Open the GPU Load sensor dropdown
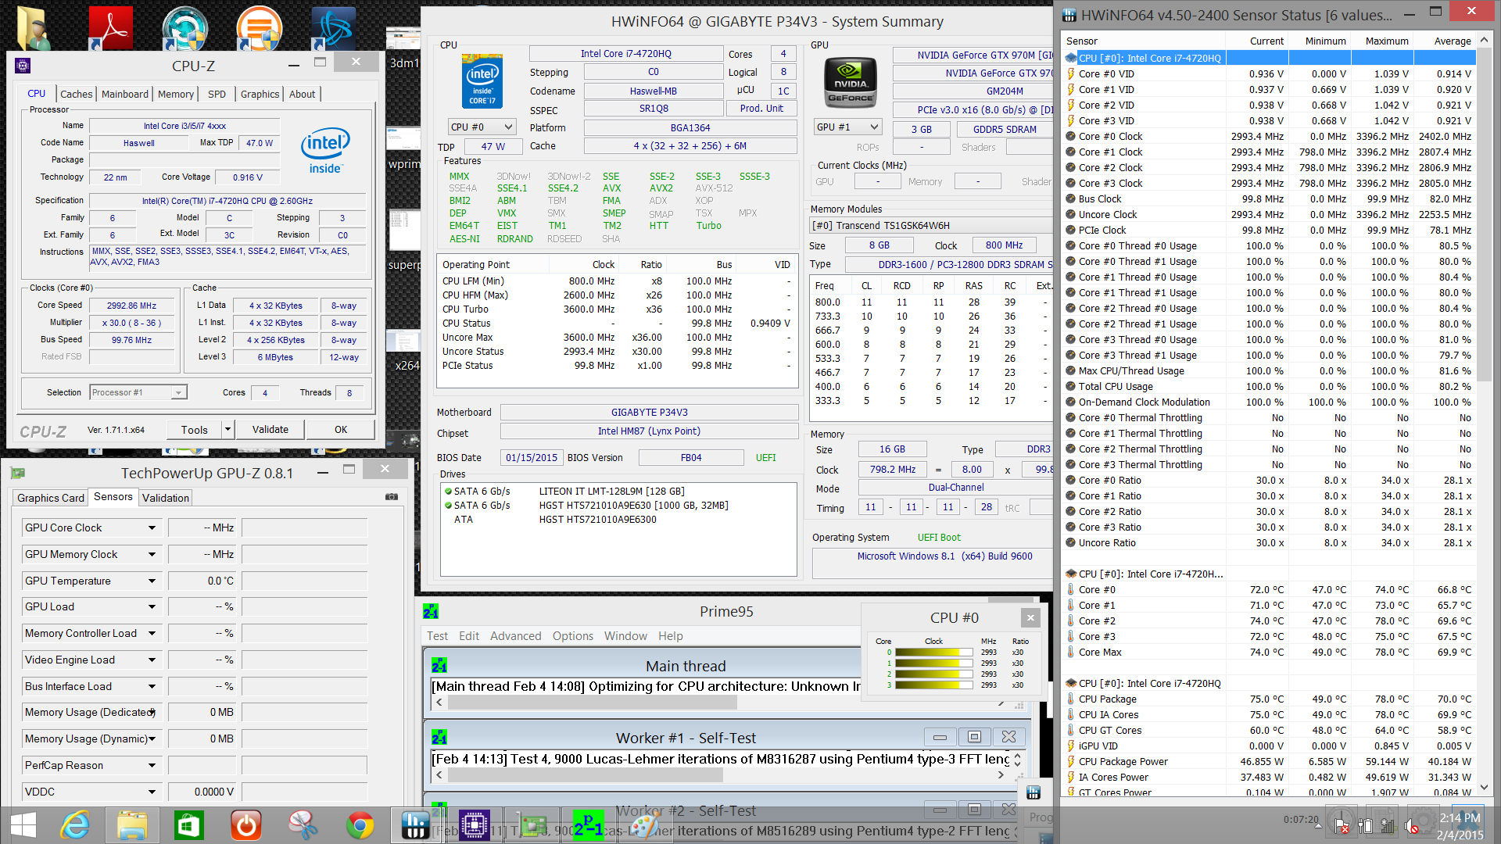 [152, 607]
